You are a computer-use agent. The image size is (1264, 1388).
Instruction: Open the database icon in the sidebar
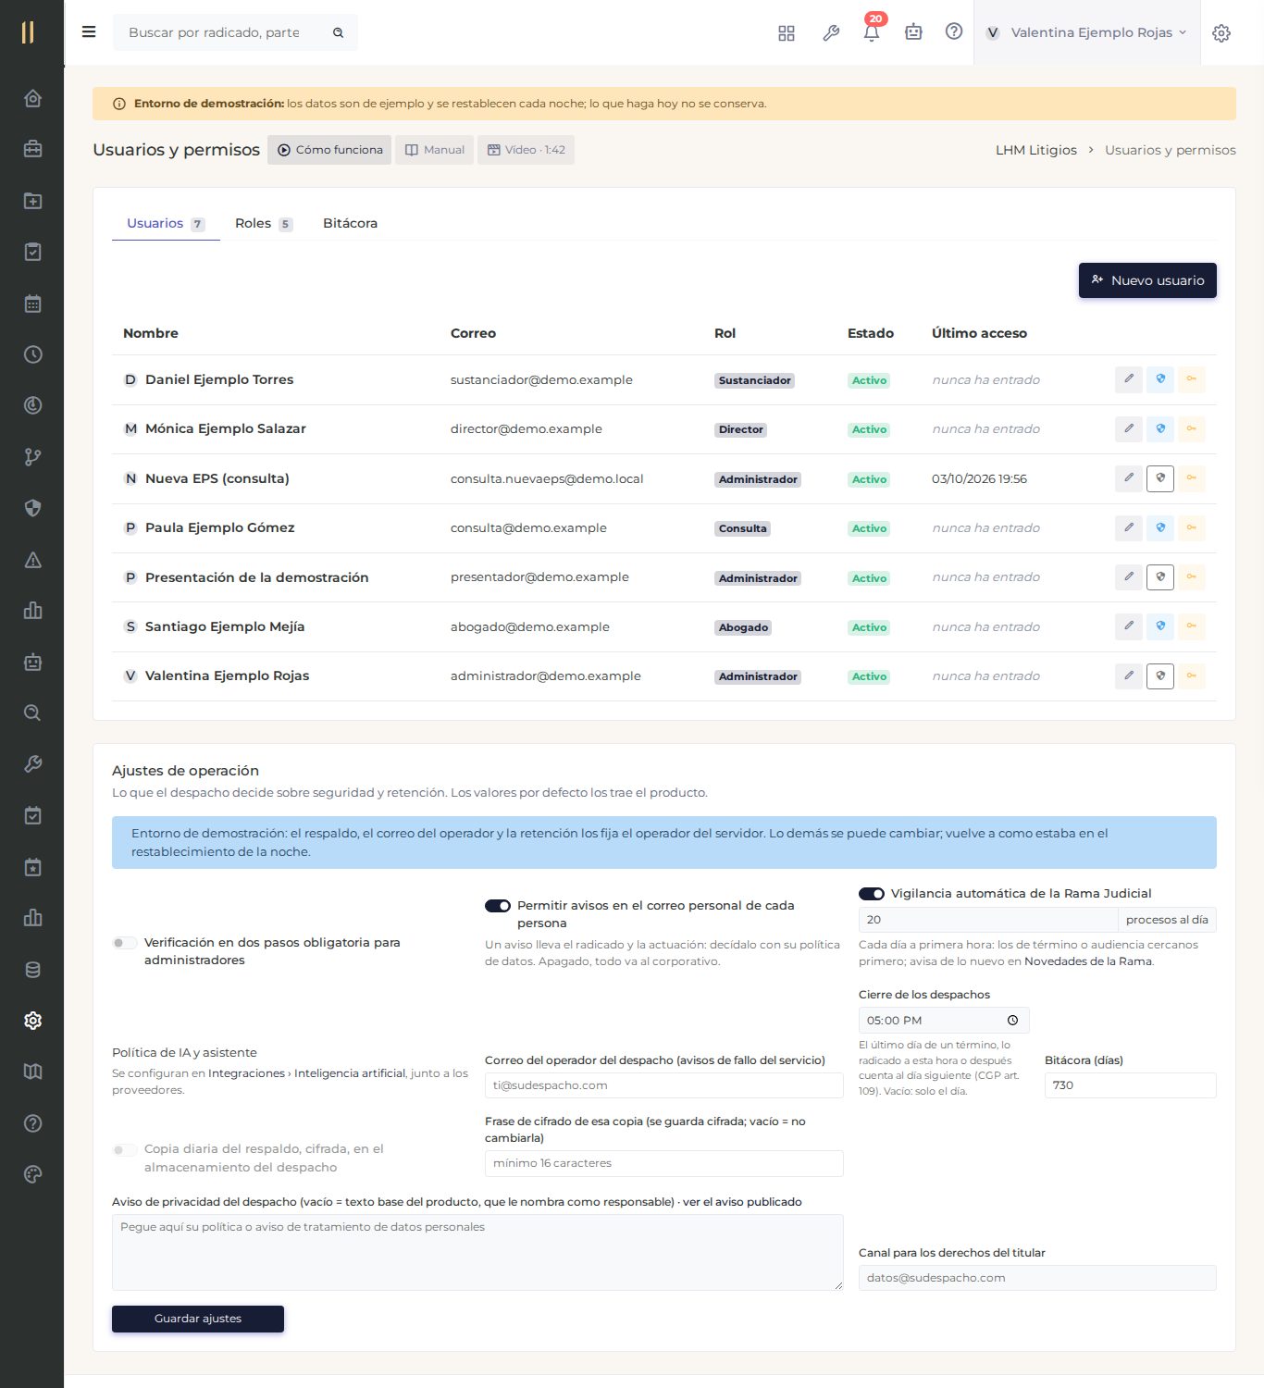tap(32, 970)
